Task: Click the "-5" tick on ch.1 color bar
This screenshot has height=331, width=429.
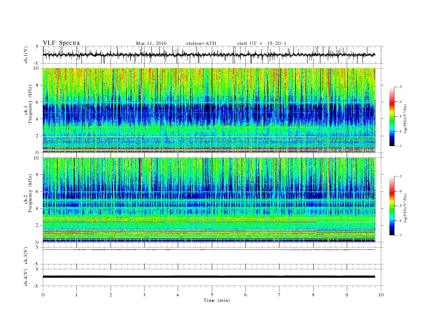Action: (399, 116)
